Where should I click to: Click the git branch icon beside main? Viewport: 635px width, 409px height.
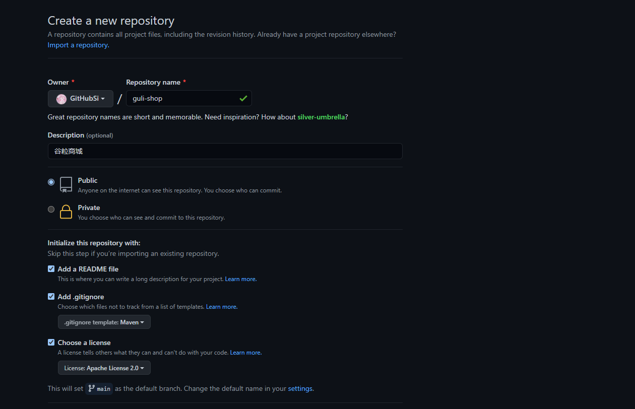tap(92, 388)
